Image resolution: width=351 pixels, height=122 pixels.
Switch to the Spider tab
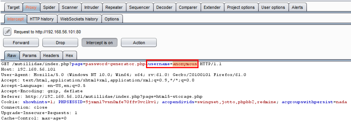(49, 7)
